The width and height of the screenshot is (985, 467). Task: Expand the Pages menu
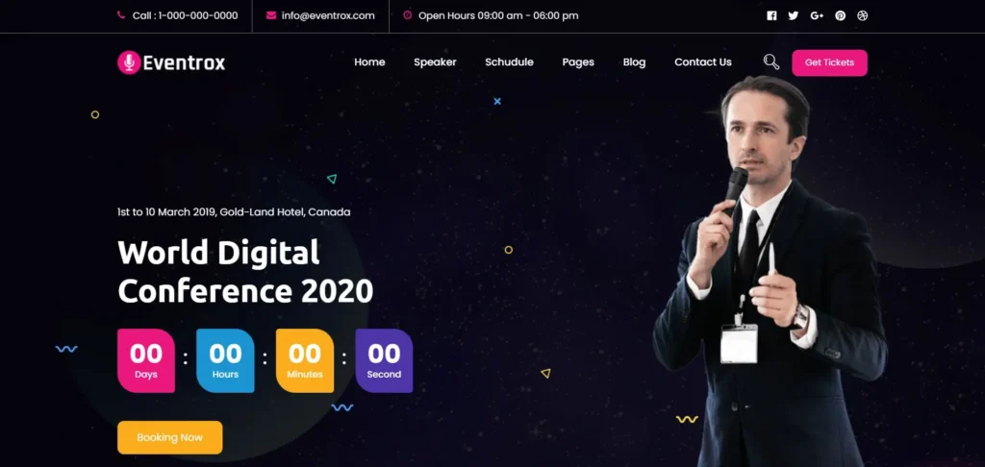(578, 62)
